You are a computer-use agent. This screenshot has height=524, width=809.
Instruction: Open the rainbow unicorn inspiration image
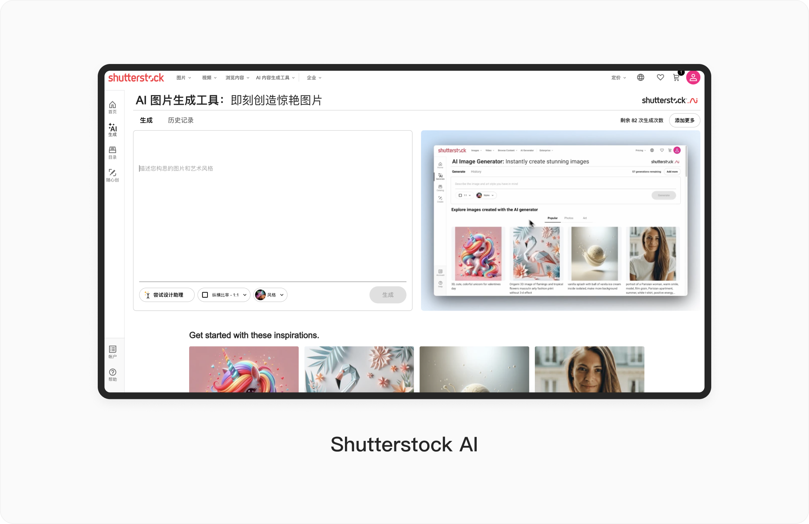tap(244, 369)
